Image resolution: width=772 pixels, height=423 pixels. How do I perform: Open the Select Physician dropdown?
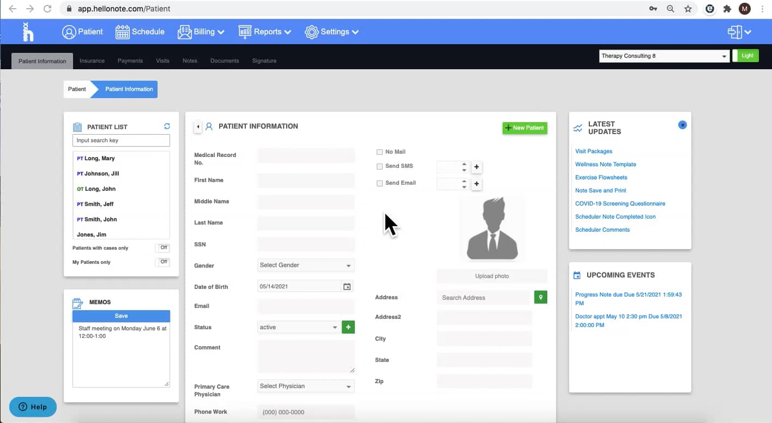(x=306, y=386)
